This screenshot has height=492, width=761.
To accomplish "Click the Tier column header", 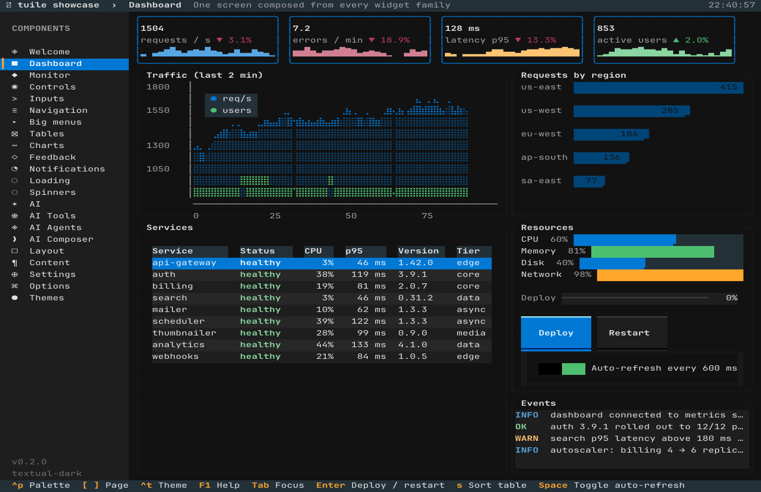I will (x=474, y=251).
